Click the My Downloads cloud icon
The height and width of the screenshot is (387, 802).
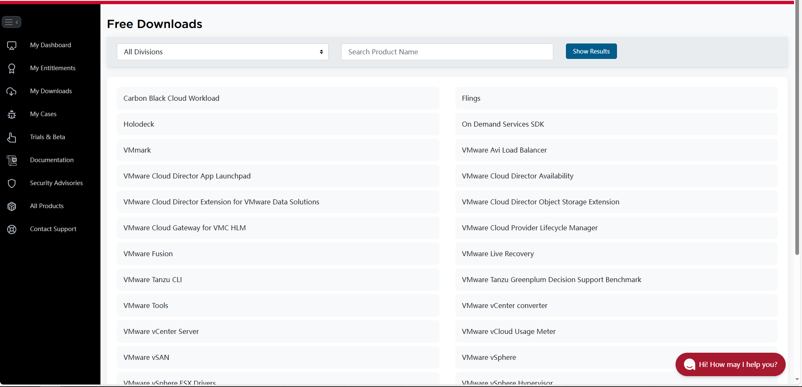tap(12, 91)
